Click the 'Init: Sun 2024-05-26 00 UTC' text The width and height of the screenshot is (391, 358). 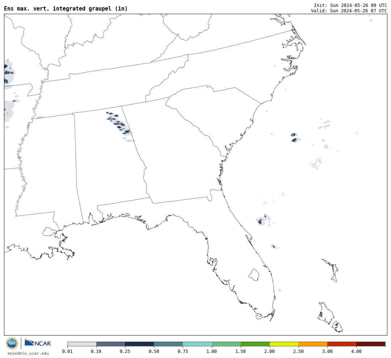point(350,5)
